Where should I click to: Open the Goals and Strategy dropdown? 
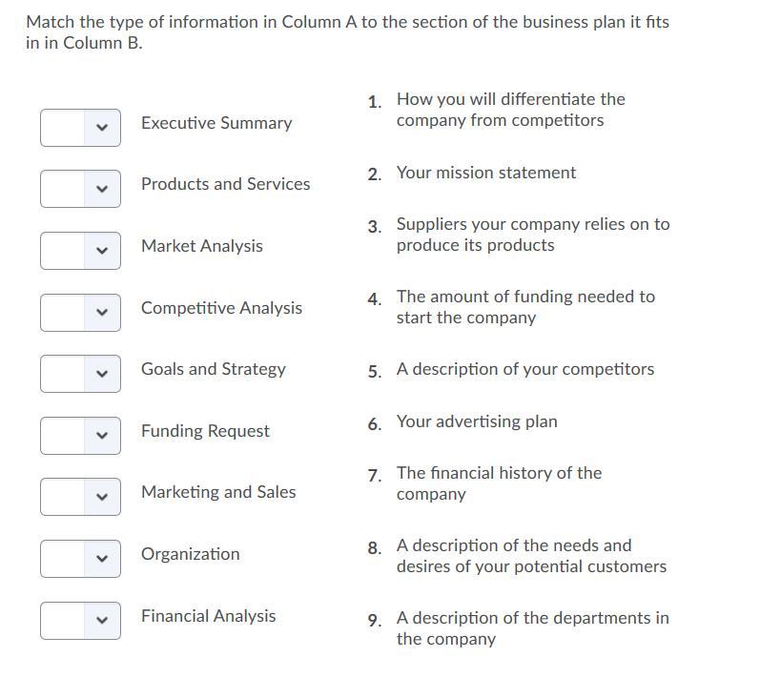pos(80,374)
